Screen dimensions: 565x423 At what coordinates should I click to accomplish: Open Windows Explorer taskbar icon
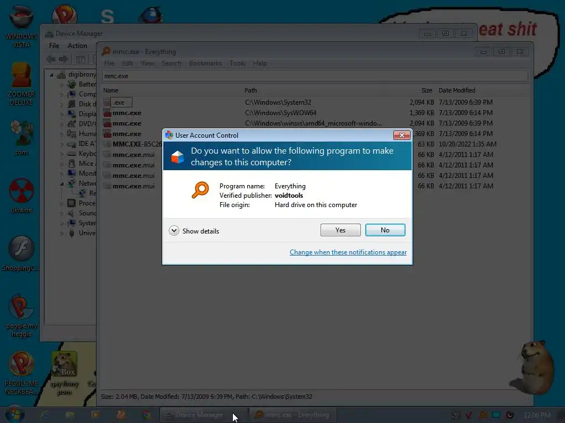pos(70,415)
